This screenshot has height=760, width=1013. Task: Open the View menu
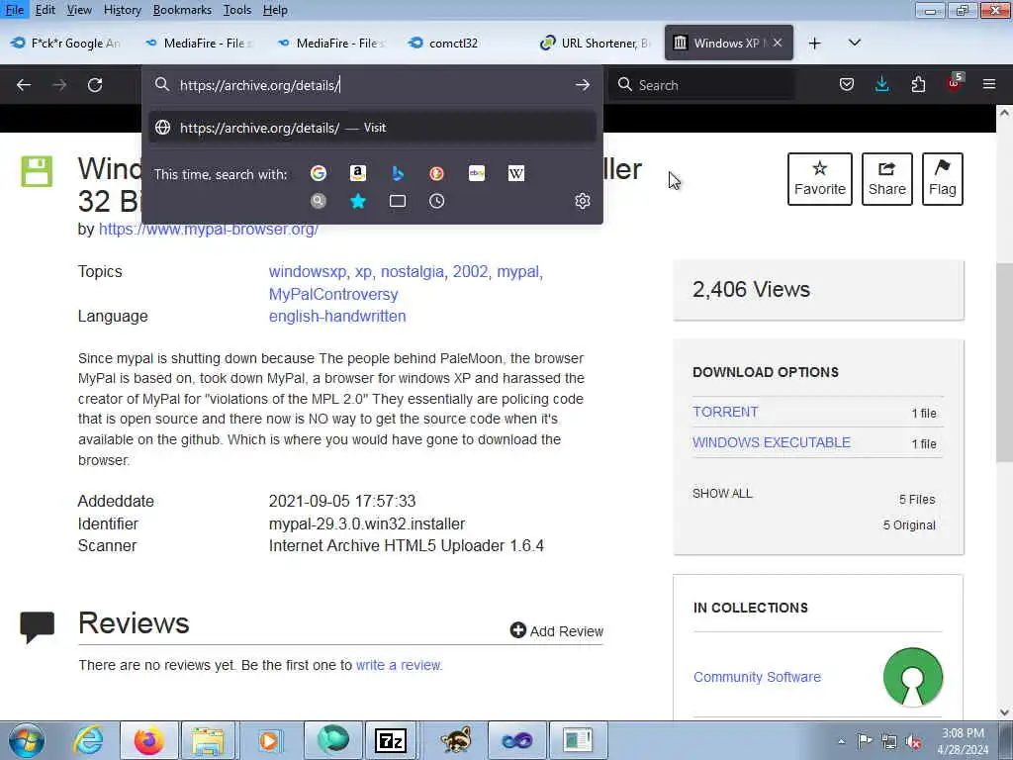coord(79,10)
